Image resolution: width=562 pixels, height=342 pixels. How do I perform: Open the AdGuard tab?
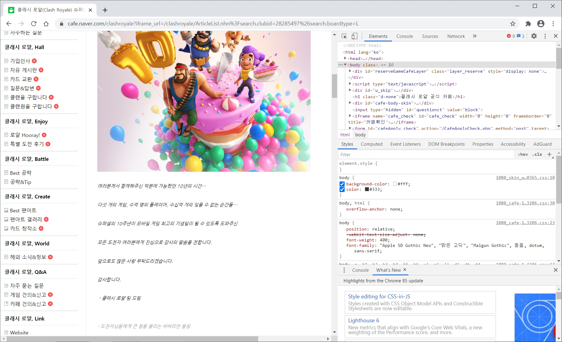tap(542, 144)
